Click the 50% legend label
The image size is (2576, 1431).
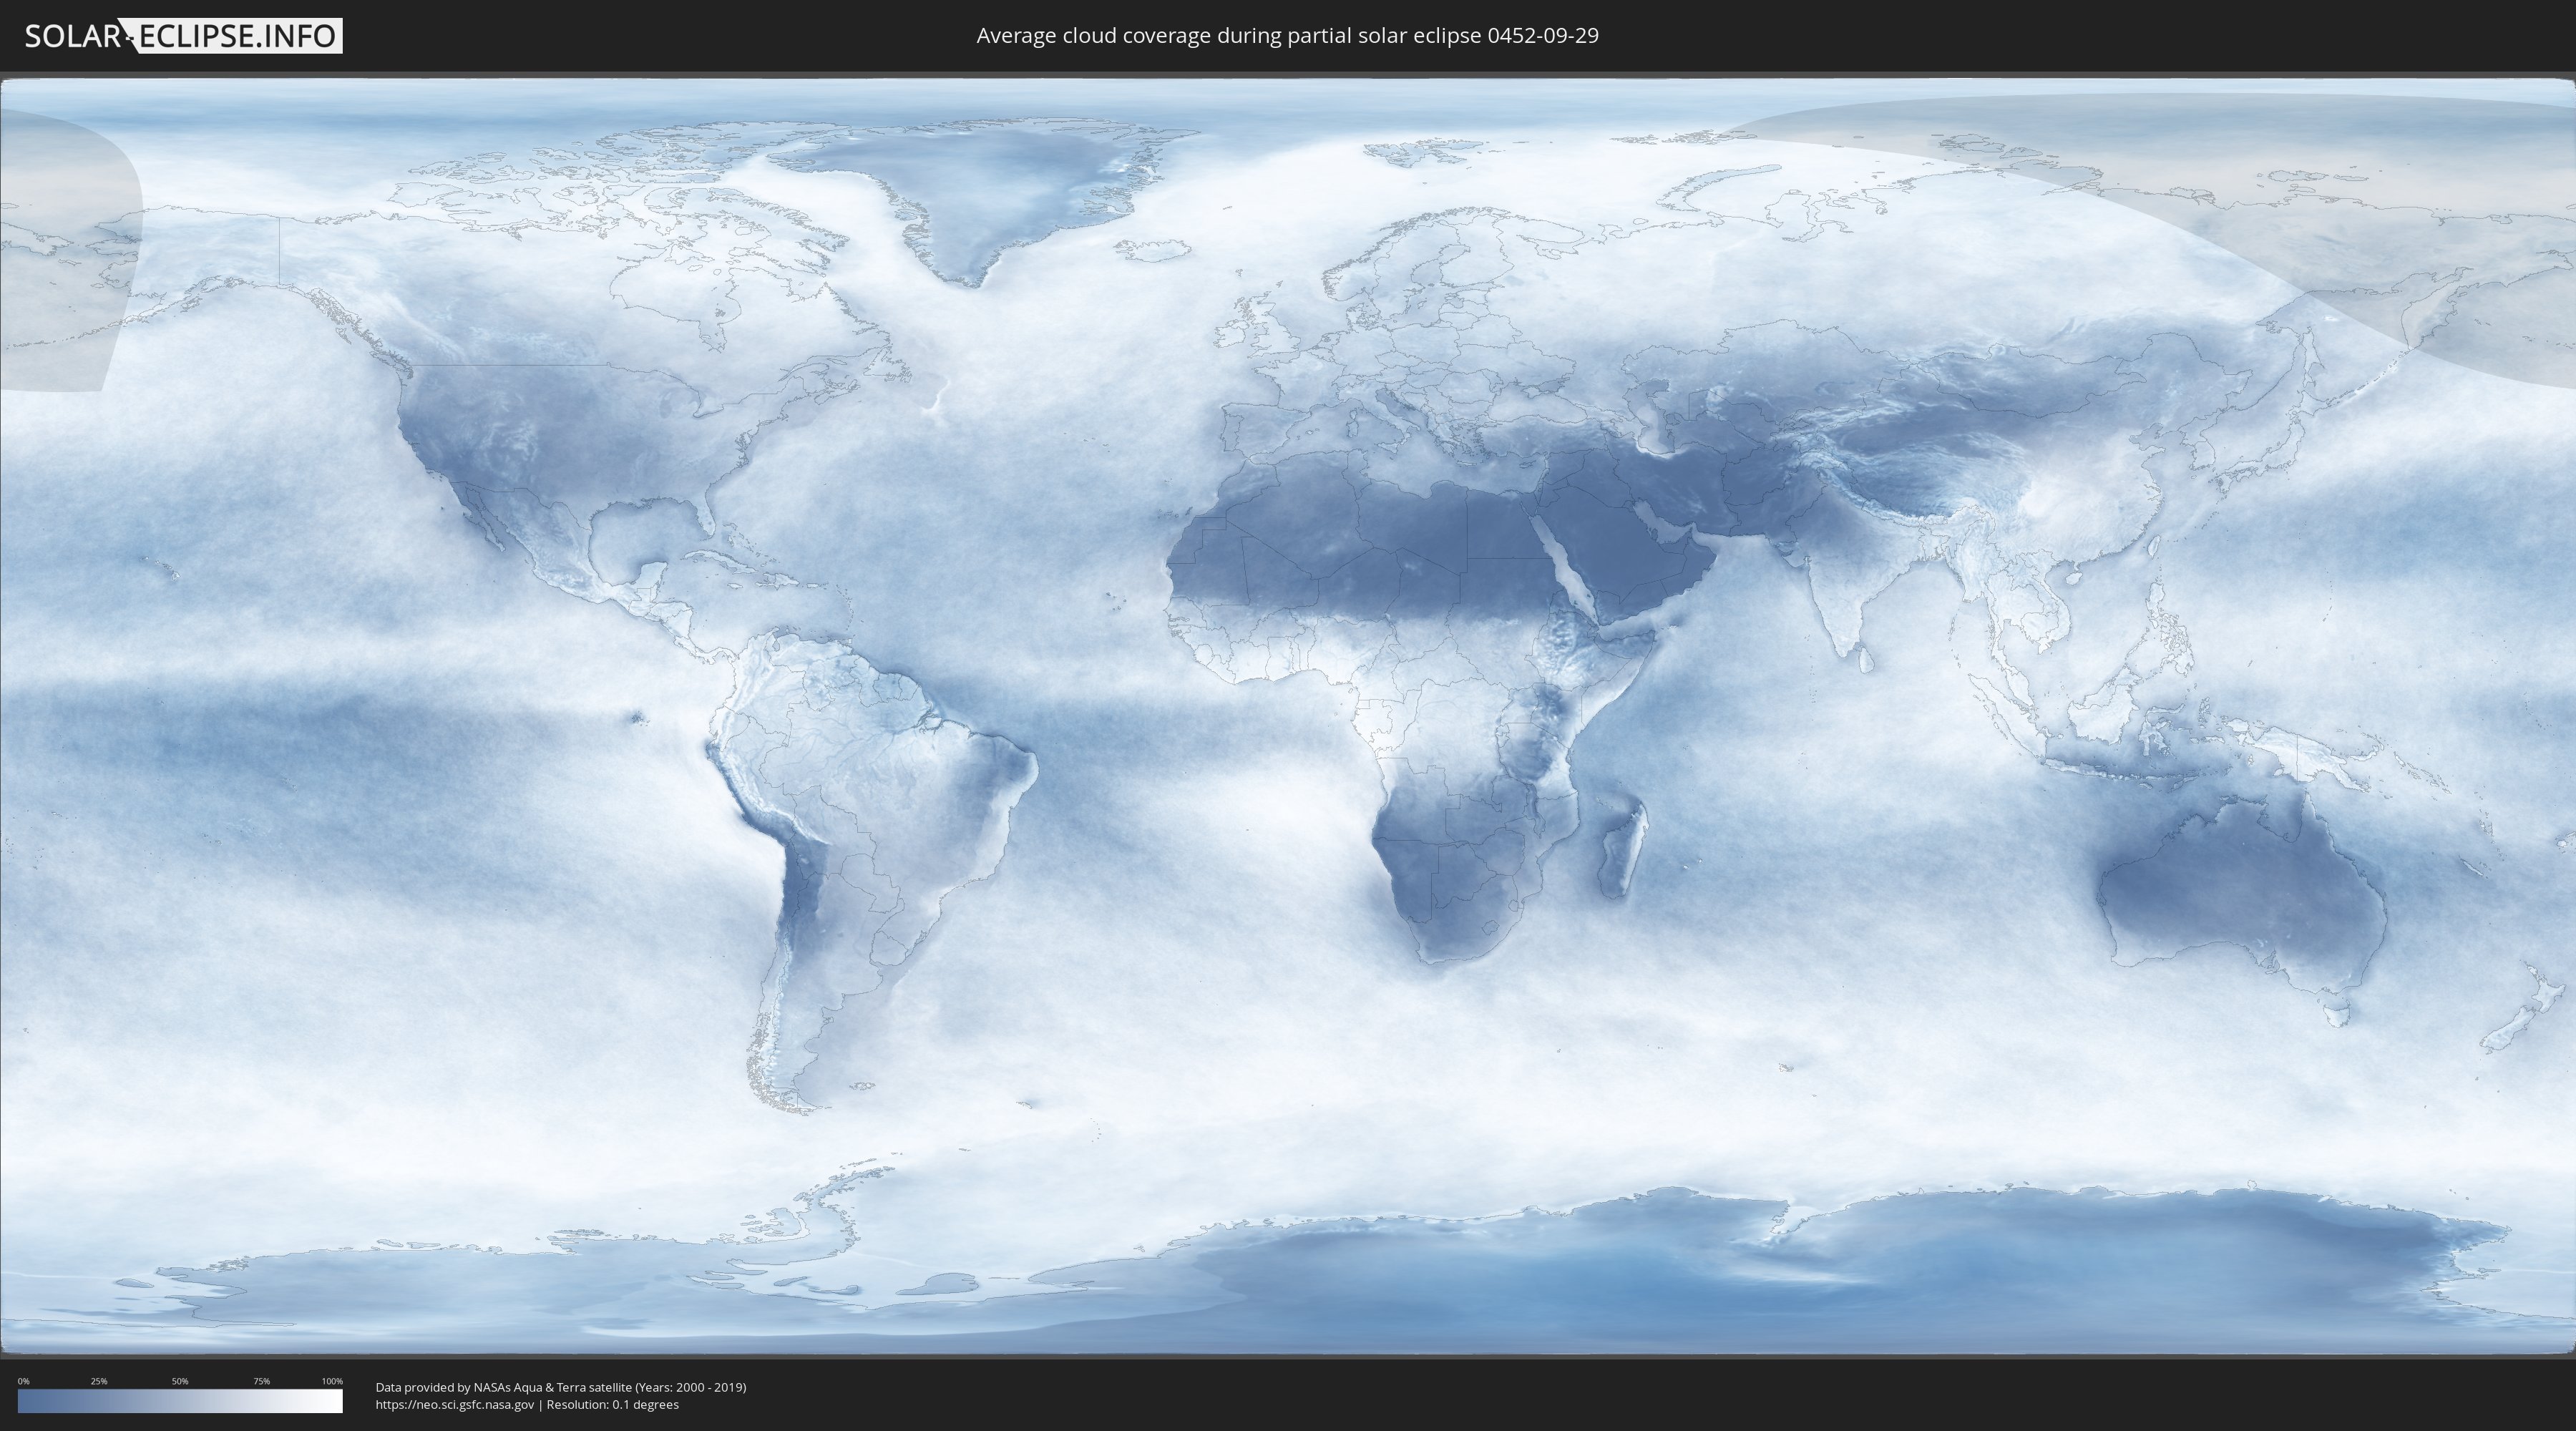pos(180,1381)
